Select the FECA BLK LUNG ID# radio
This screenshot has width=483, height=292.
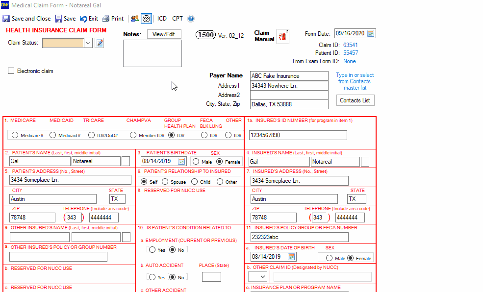pos(204,135)
